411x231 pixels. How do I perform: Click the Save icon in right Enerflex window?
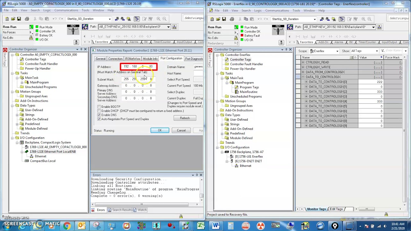[224, 19]
